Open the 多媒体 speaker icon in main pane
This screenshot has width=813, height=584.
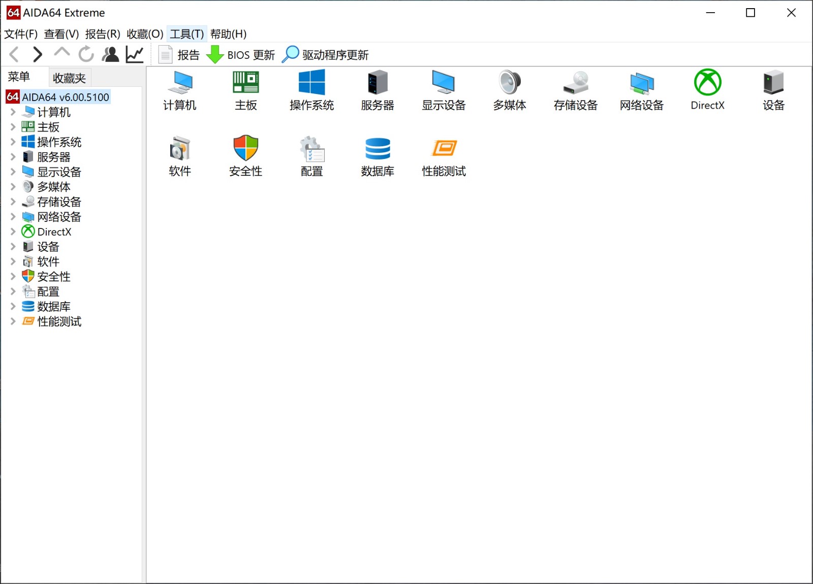click(510, 91)
